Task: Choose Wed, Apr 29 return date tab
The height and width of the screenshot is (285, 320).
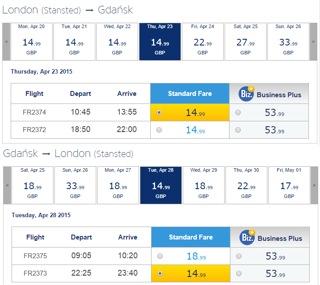Action: pyautogui.click(x=204, y=185)
